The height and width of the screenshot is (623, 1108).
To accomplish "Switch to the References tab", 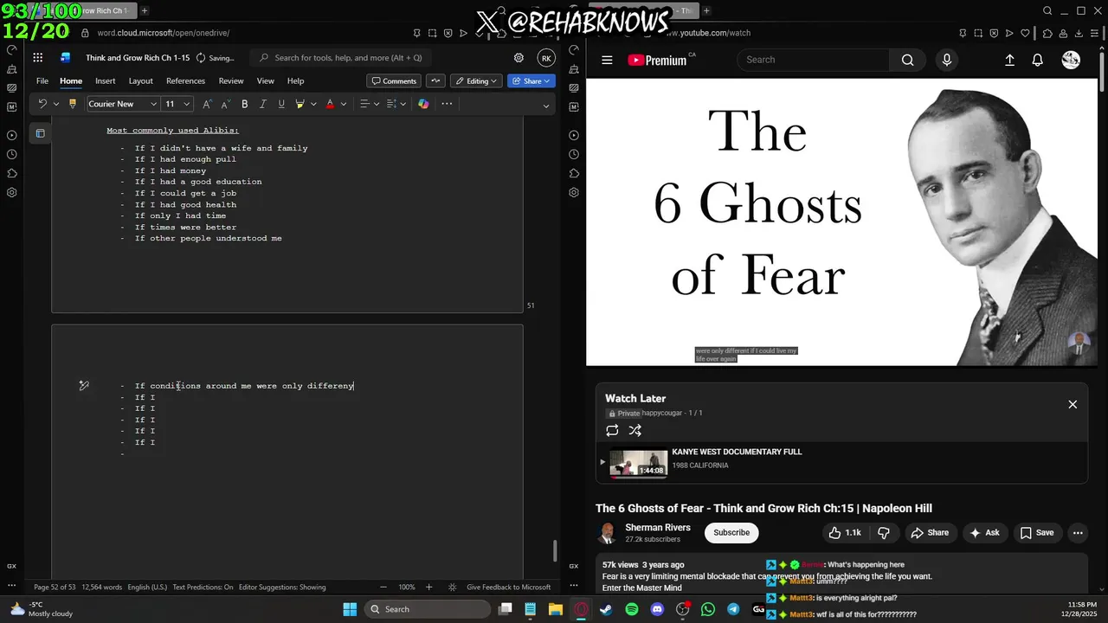I will pyautogui.click(x=185, y=81).
